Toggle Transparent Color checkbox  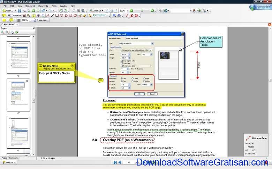(122, 66)
